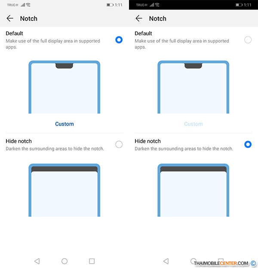The image size is (258, 268).
Task: Tap the signal strength icon in left status bar
Action: point(23,5)
